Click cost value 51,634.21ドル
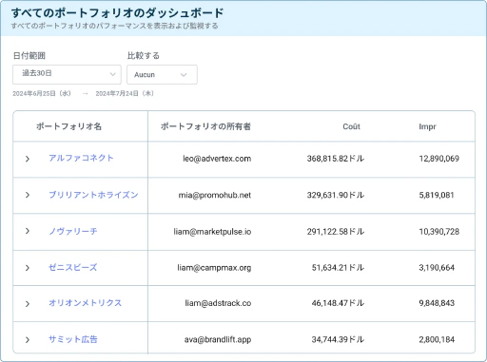The width and height of the screenshot is (487, 362). pyautogui.click(x=338, y=268)
